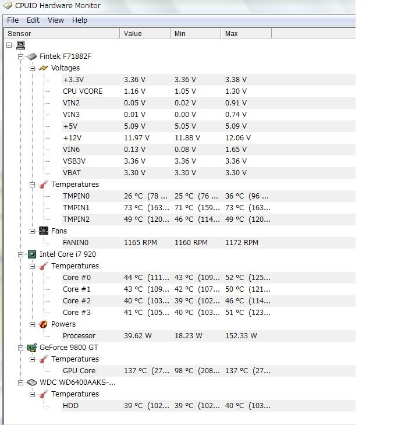Select the GPU Core temperature row
This screenshot has height=425, width=419.
coord(208,371)
